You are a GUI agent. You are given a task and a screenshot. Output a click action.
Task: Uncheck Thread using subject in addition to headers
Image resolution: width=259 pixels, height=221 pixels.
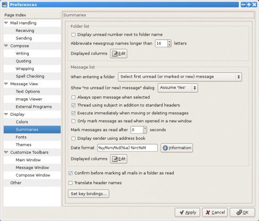pyautogui.click(x=73, y=105)
